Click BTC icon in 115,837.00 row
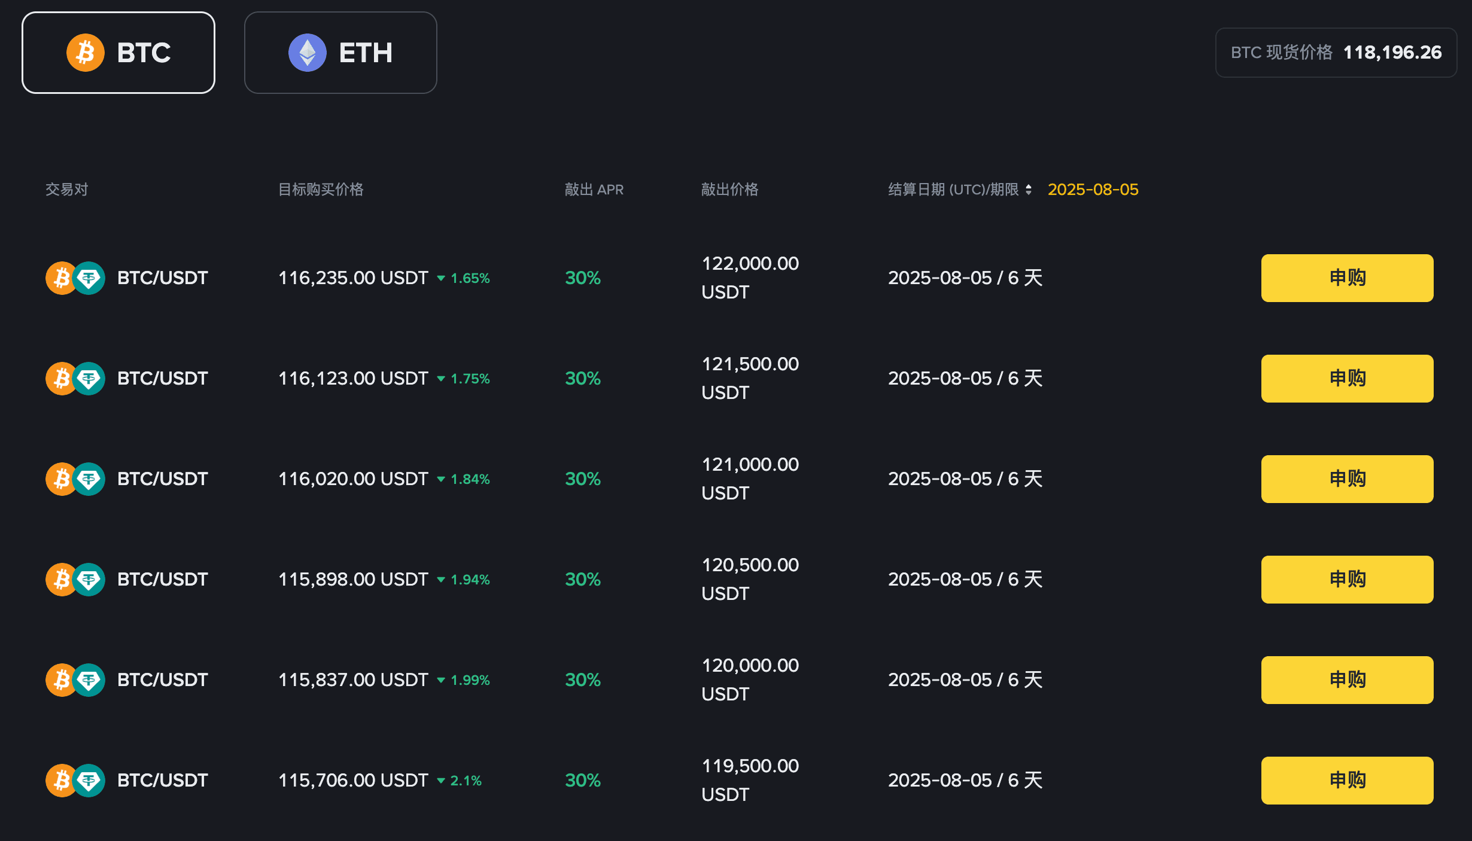The width and height of the screenshot is (1472, 841). point(60,680)
